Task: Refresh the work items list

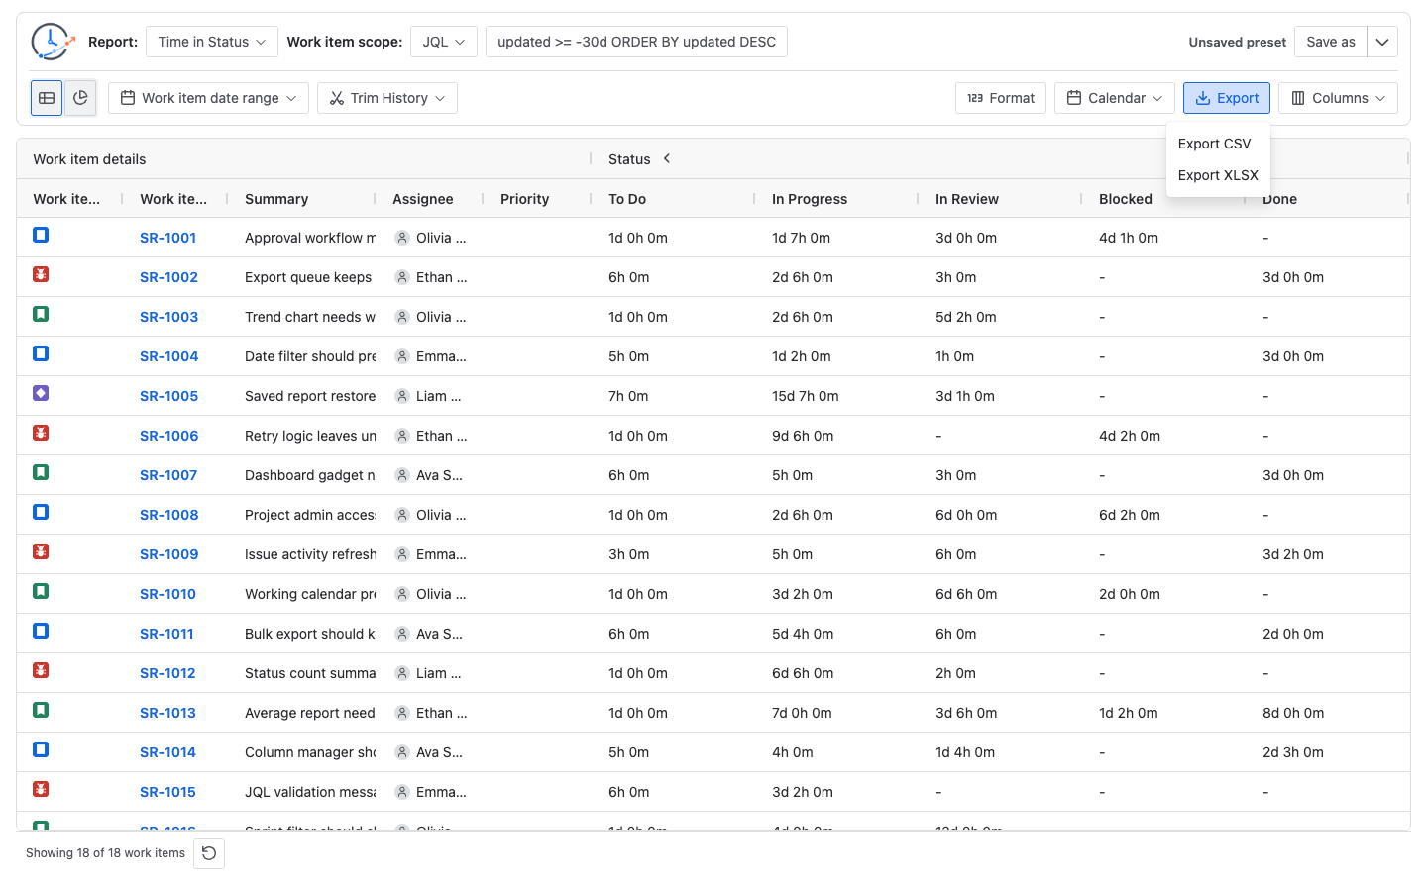Action: [x=209, y=853]
